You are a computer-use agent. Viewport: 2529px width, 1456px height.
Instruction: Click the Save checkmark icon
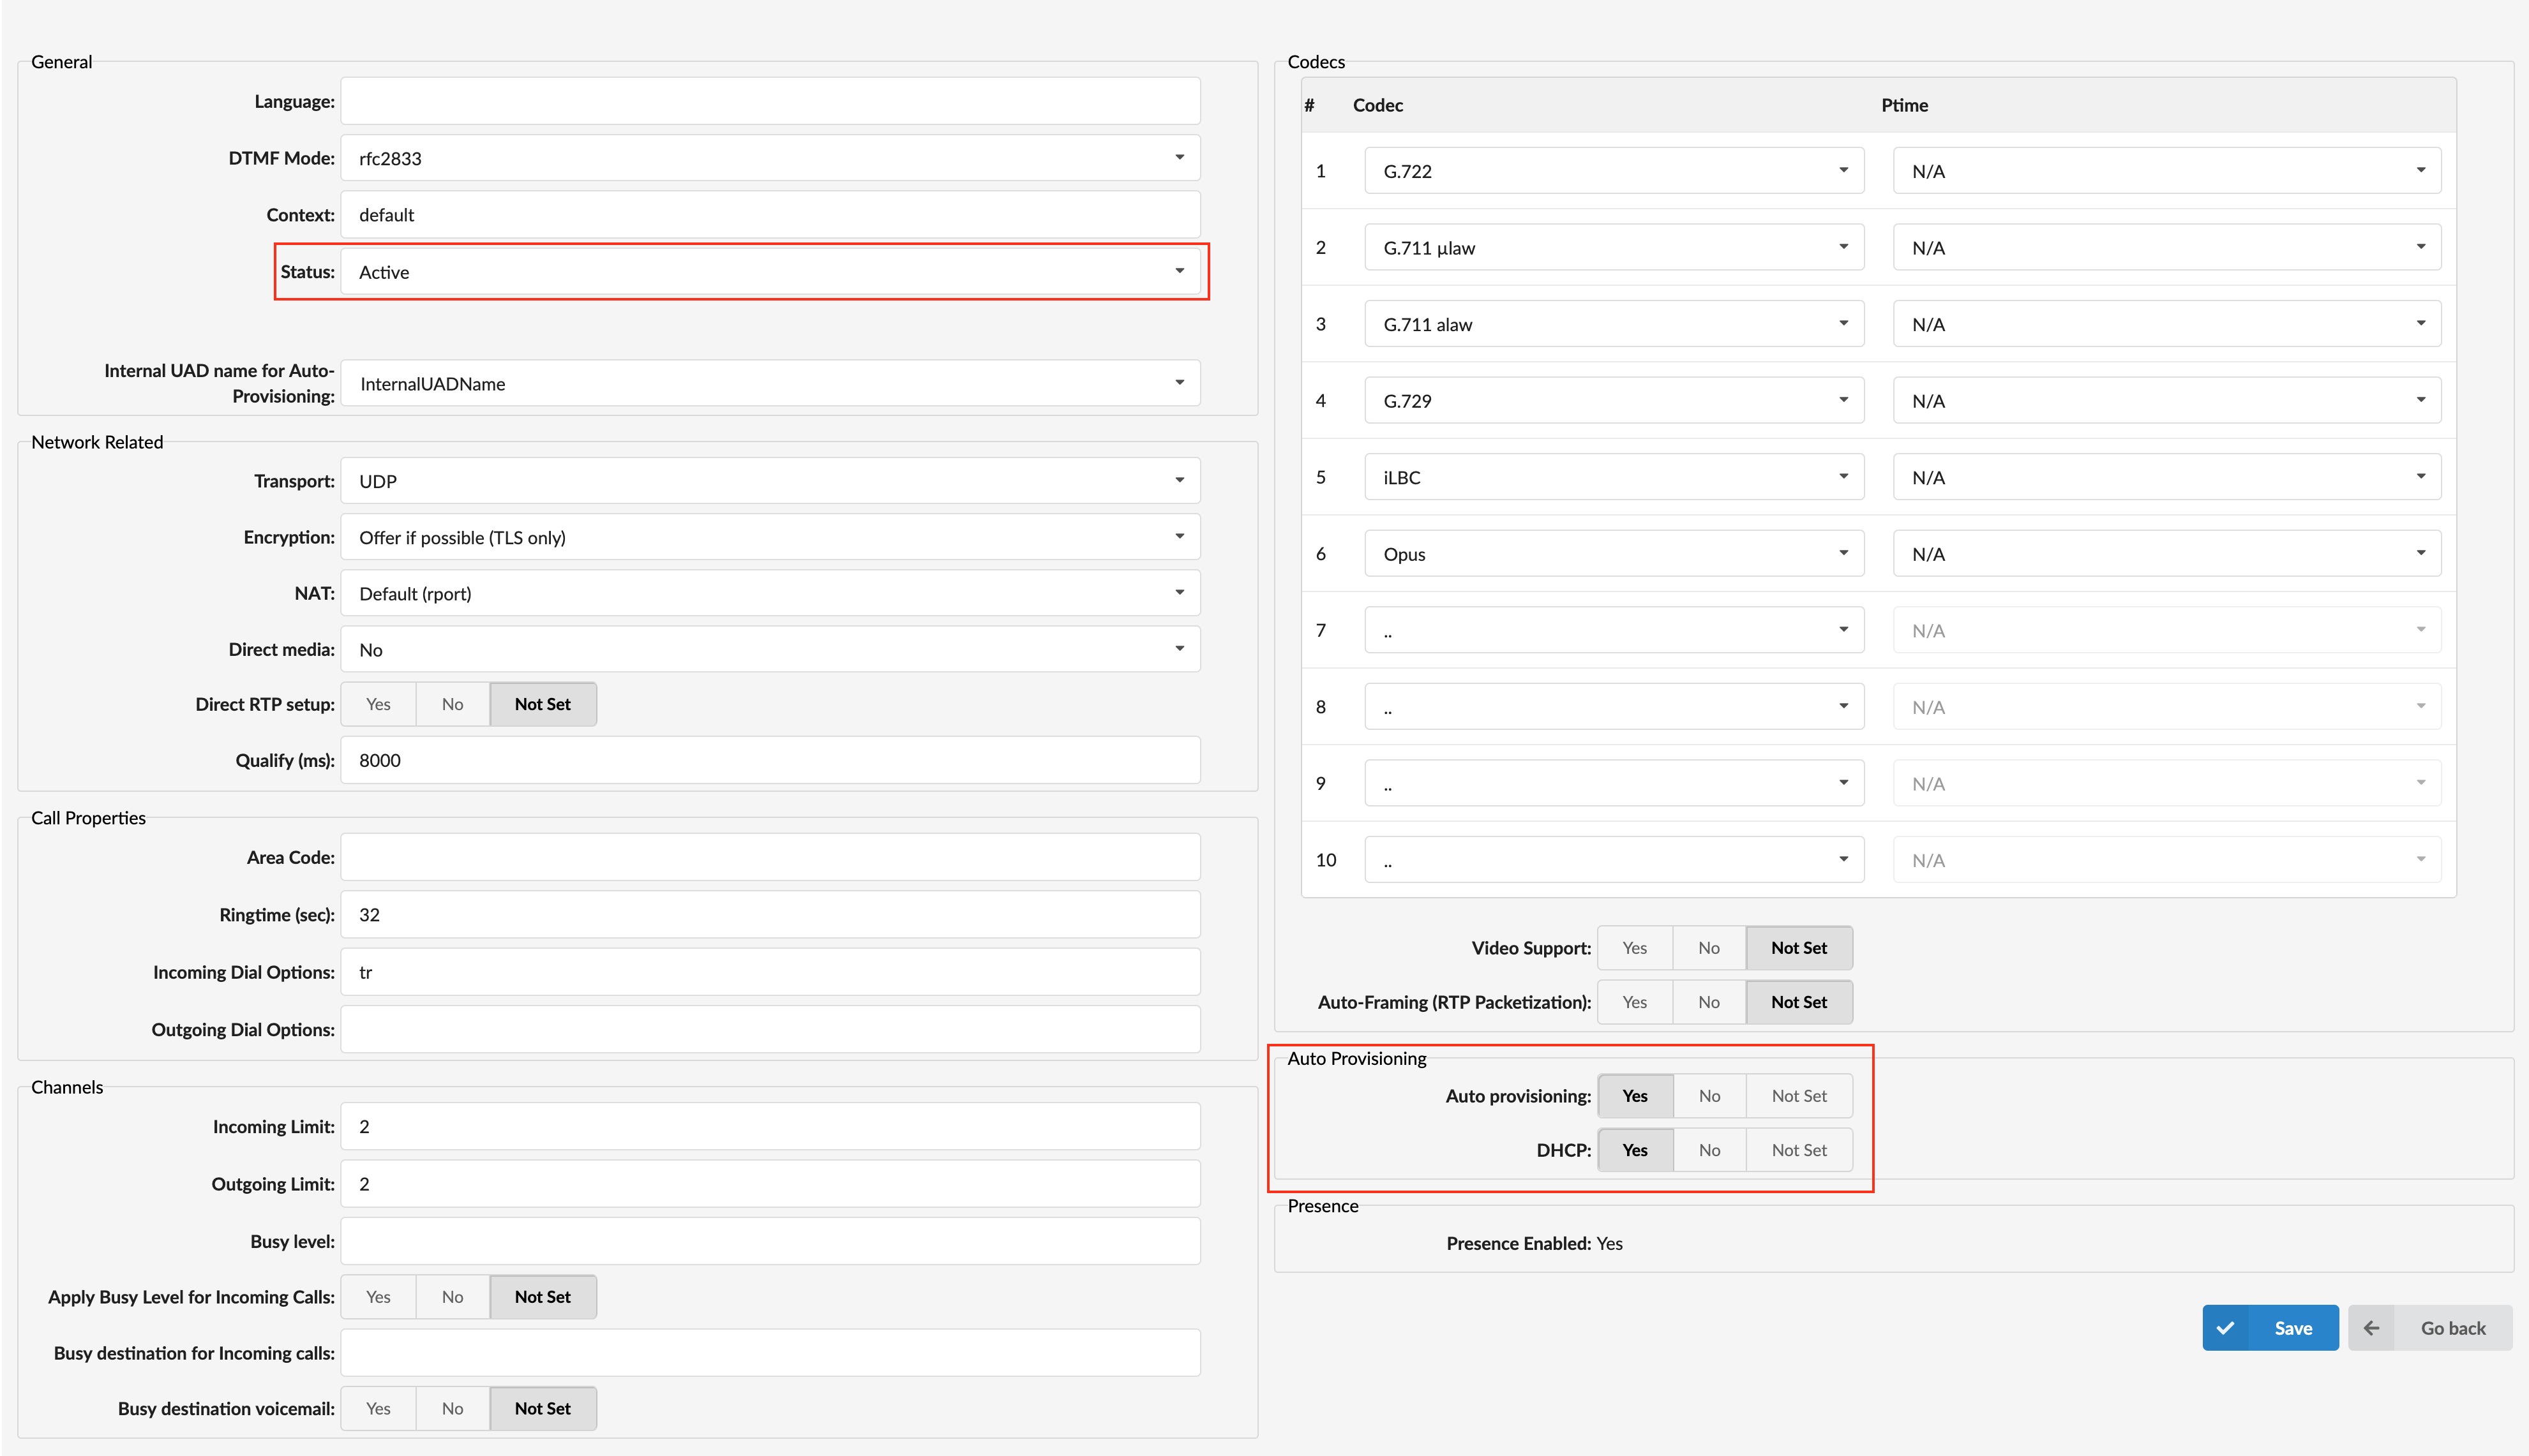point(2225,1328)
